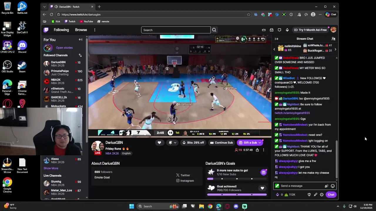Screen dimensions: 376x211
Task: Click the sword mod view icon
Action: click(x=315, y=195)
